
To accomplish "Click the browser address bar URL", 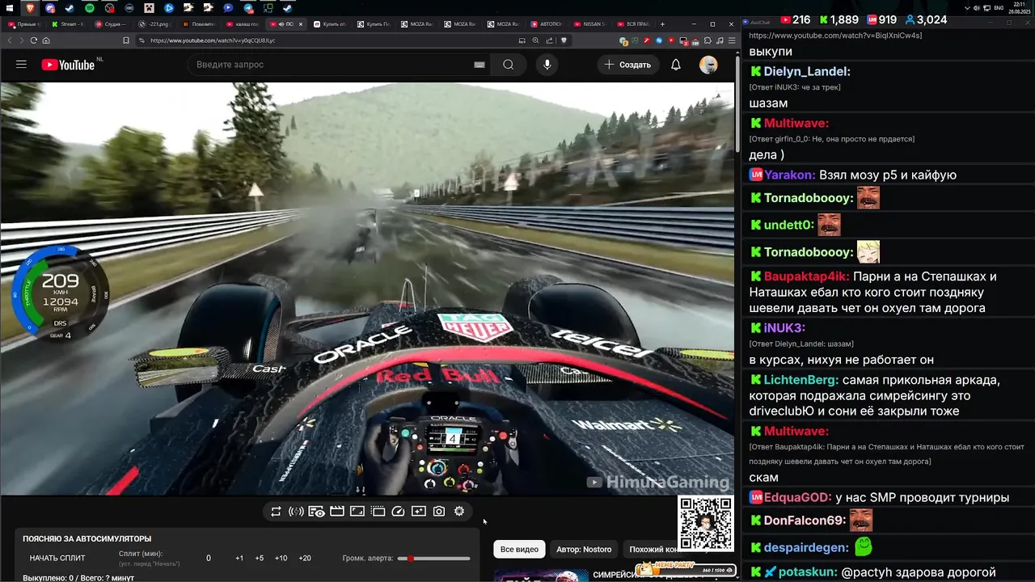I will point(213,40).
